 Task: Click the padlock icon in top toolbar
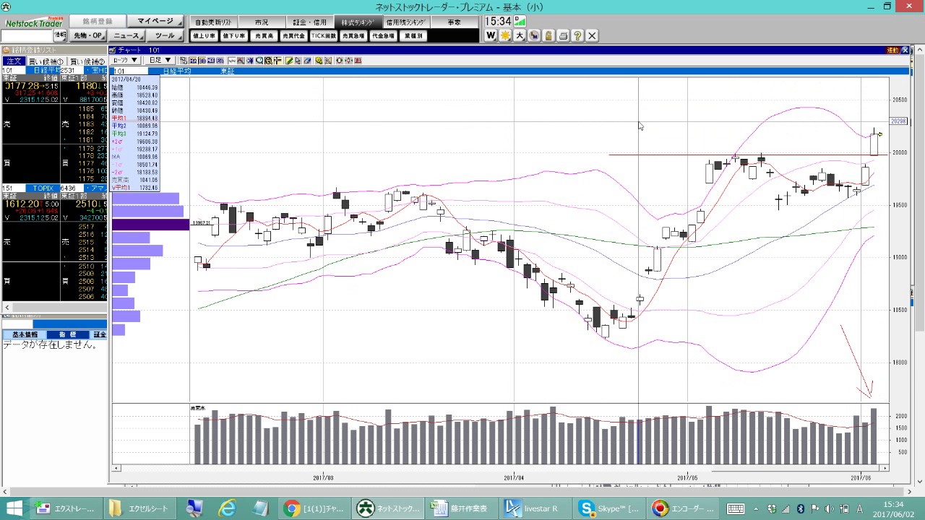(548, 35)
